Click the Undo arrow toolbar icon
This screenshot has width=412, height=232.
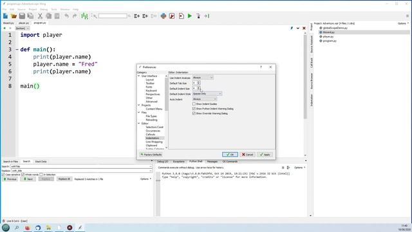pos(66,16)
